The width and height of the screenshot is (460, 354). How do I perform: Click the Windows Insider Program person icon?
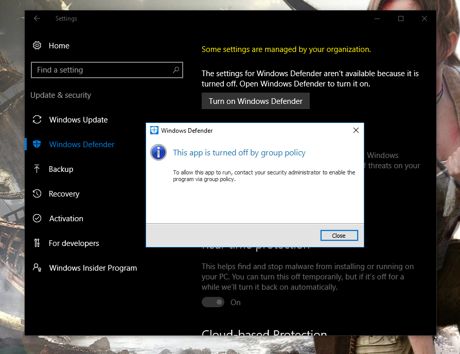click(x=37, y=268)
